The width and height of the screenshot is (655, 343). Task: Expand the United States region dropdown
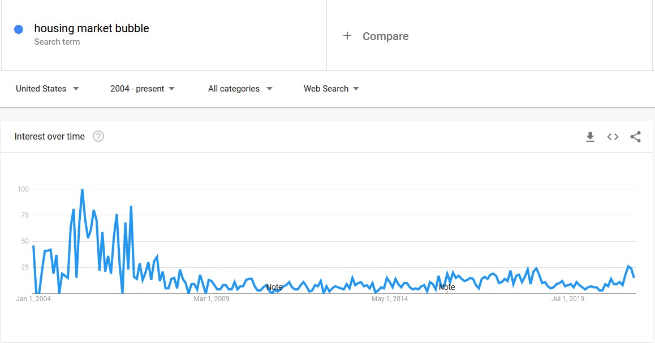(x=48, y=89)
